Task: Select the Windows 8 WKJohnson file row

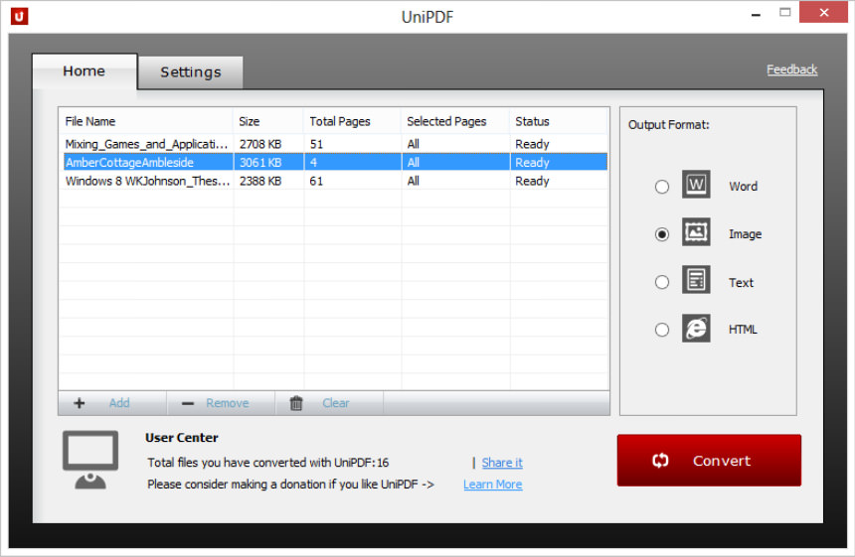Action: click(x=146, y=181)
